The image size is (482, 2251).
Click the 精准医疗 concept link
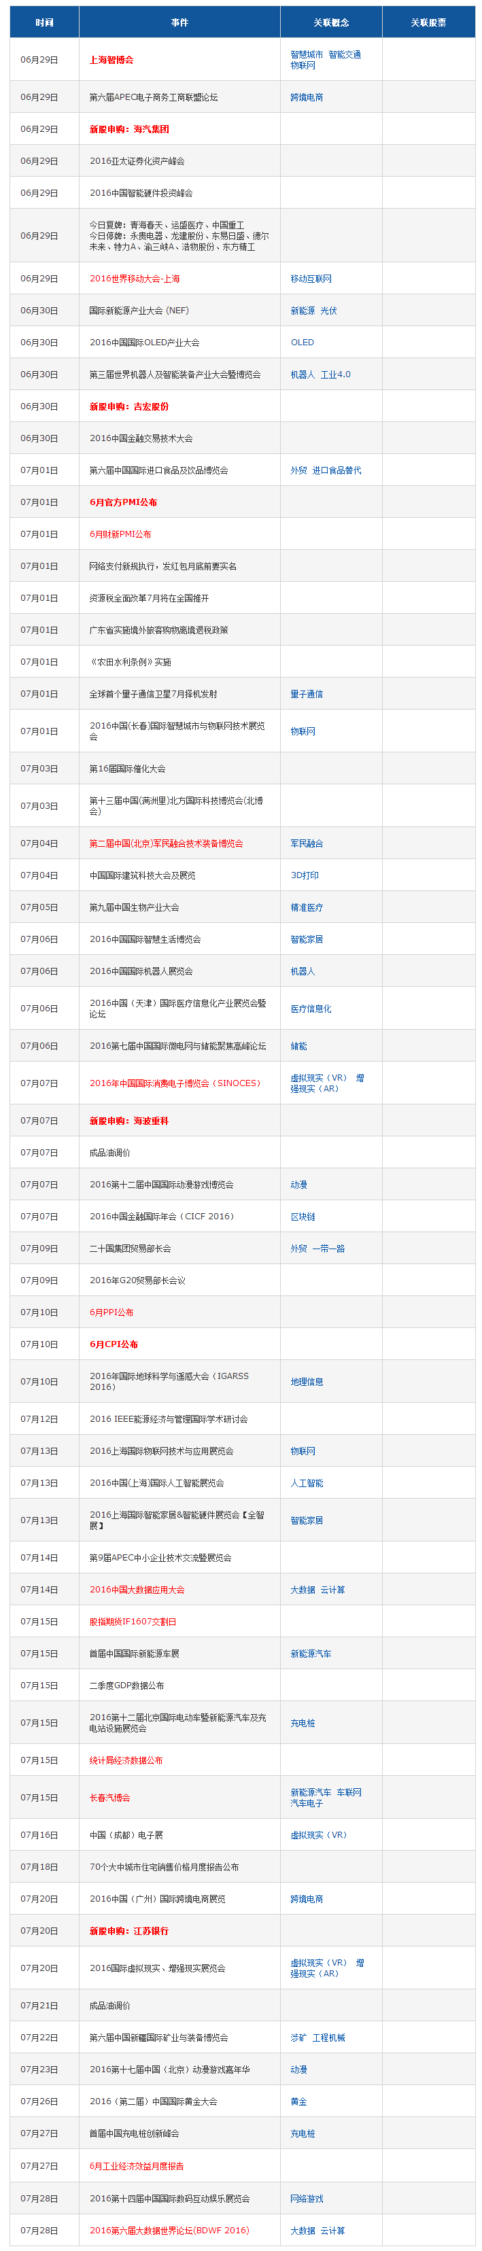306,907
